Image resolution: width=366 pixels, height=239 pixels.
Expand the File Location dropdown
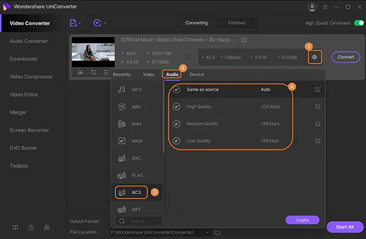(206, 232)
